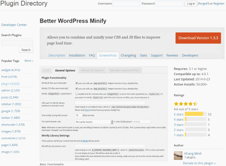Open the No cache buster dropdown
226x166 pixels.
(94, 122)
